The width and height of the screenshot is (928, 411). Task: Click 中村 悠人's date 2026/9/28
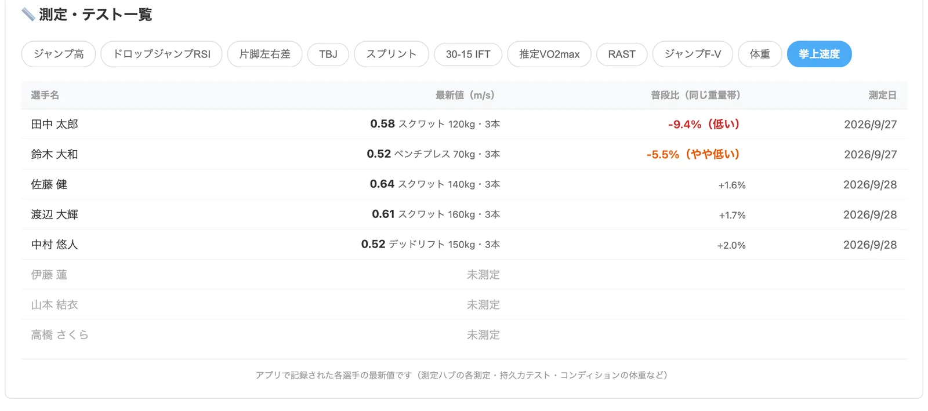click(x=870, y=245)
